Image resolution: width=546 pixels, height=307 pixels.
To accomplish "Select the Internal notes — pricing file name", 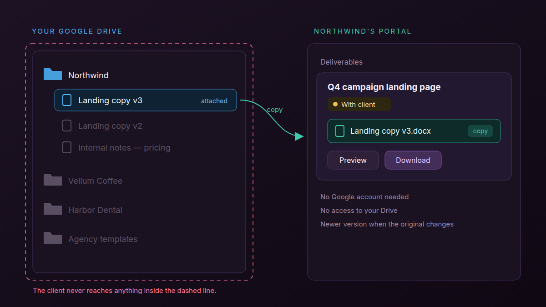I will [x=124, y=148].
